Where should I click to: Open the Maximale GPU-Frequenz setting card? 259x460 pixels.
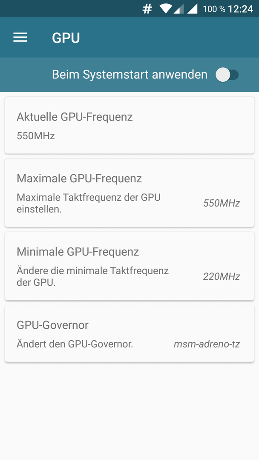[129, 193]
